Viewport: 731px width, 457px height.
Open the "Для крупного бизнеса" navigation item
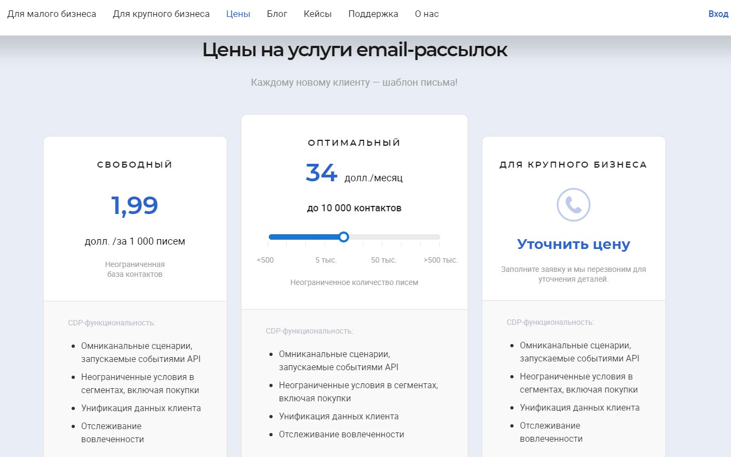(x=161, y=14)
